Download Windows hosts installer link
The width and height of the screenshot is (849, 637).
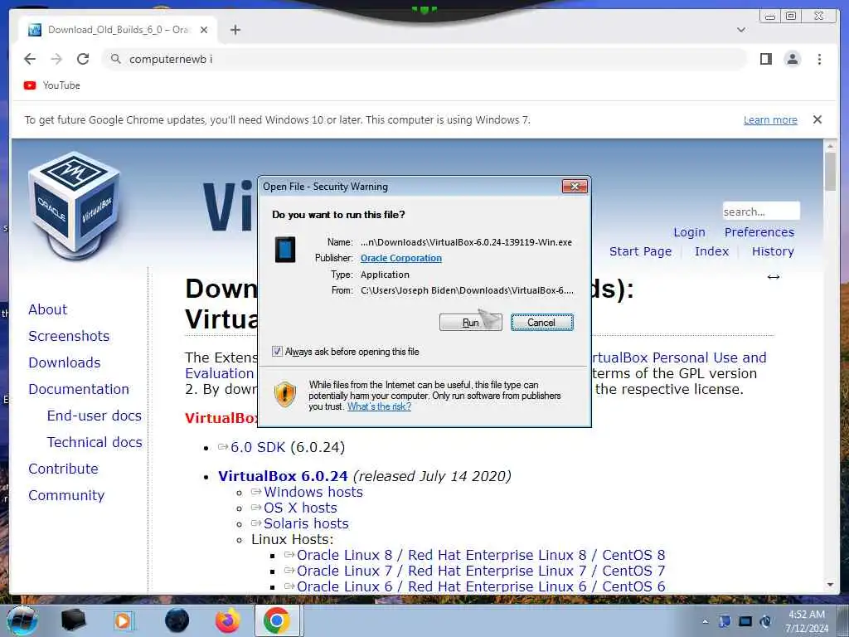coord(313,492)
